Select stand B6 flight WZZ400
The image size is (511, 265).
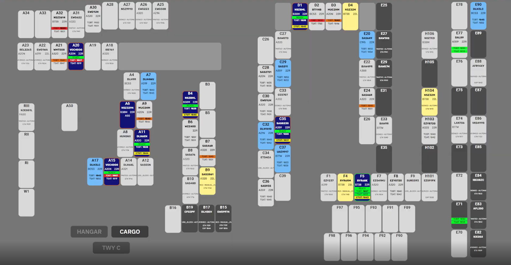pos(190,133)
